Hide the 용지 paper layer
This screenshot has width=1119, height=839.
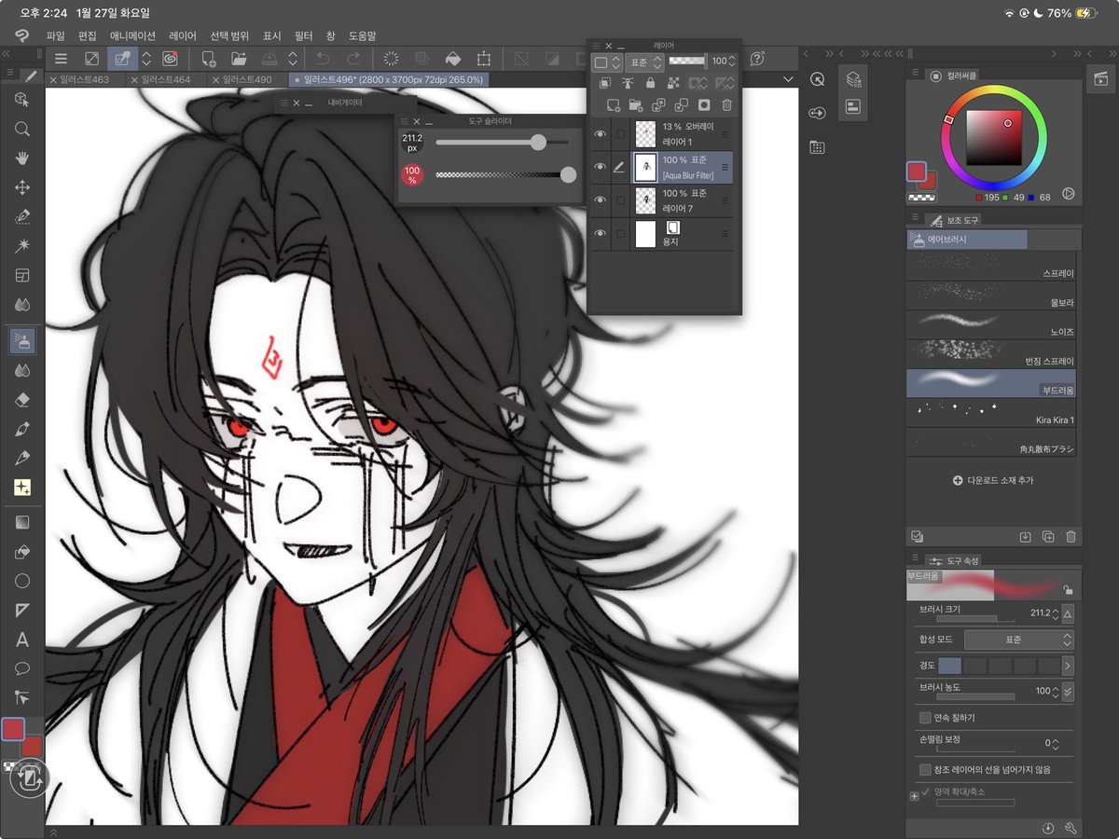pyautogui.click(x=601, y=233)
